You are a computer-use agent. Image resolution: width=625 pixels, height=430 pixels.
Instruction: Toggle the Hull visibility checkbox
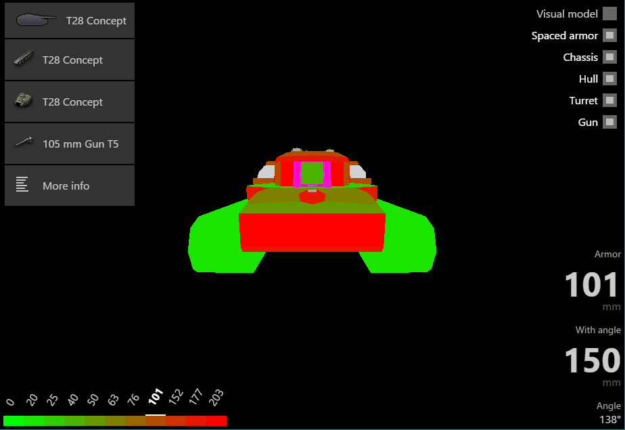click(x=609, y=79)
